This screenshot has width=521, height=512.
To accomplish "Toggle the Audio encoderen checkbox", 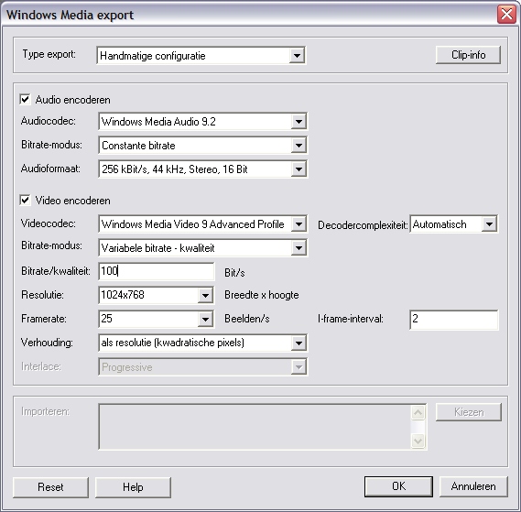I will [x=26, y=100].
